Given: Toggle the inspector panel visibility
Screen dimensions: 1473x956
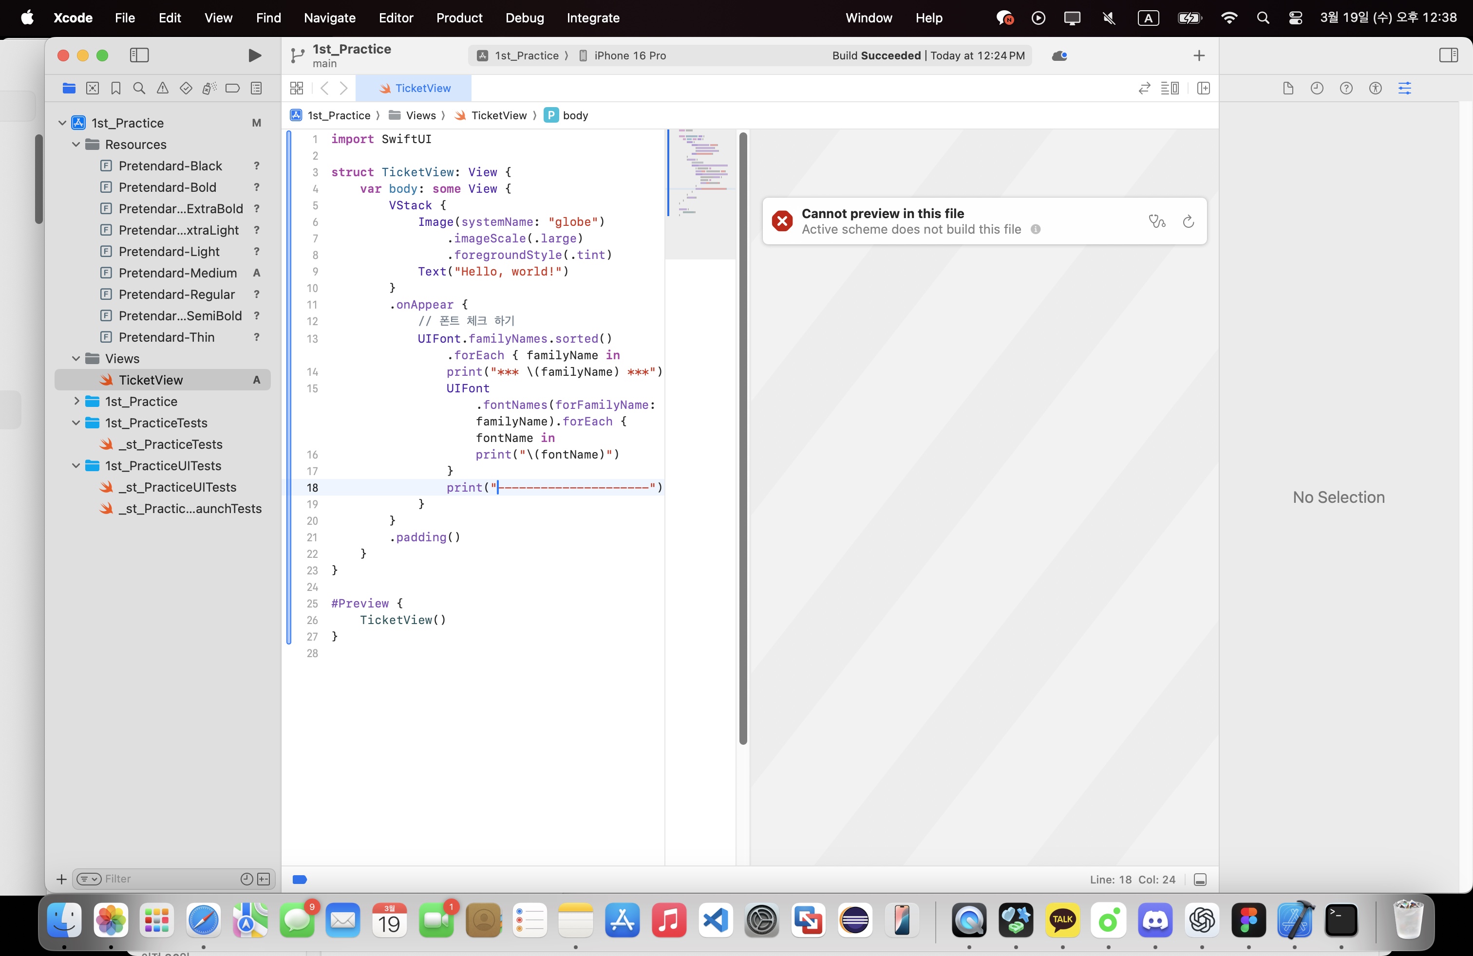Looking at the screenshot, I should [1448, 55].
